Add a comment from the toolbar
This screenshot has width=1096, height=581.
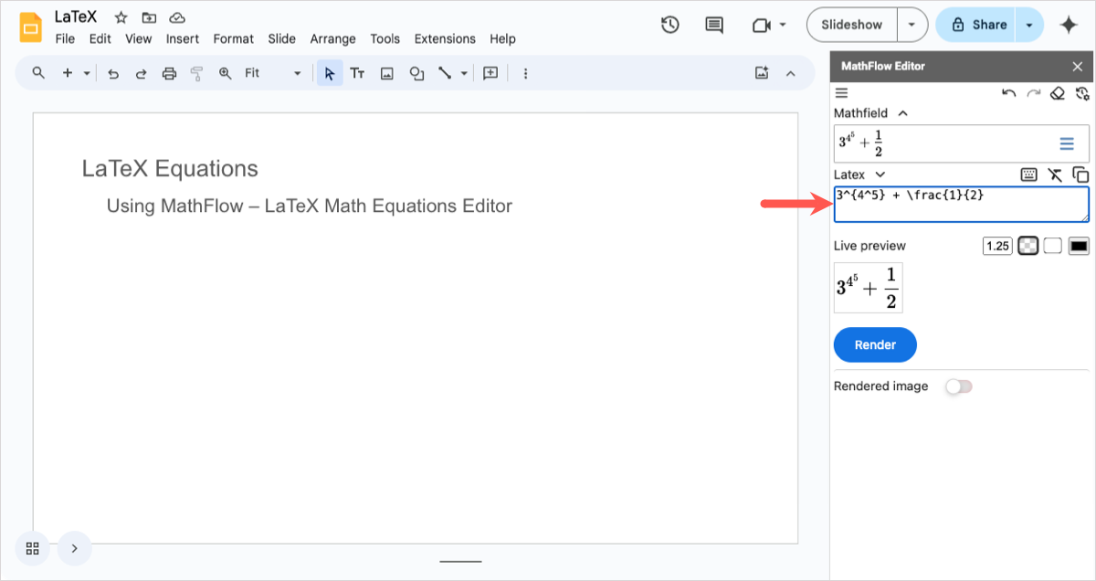click(490, 73)
